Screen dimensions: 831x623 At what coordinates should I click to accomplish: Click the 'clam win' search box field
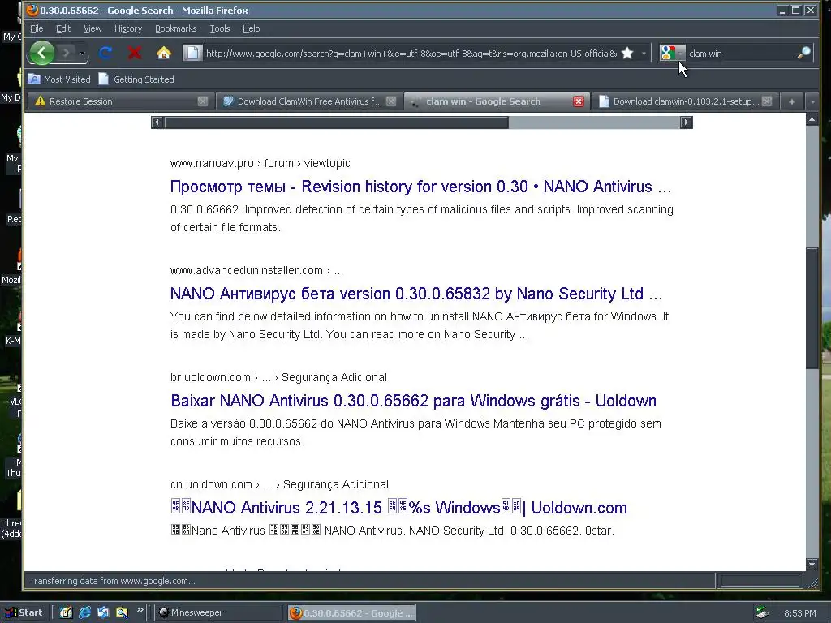click(x=741, y=53)
